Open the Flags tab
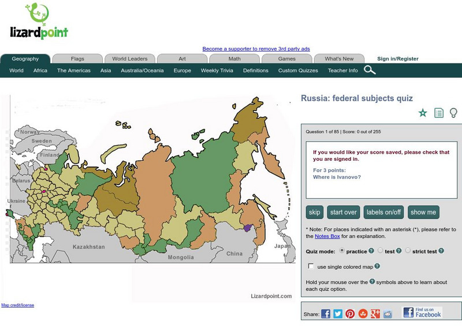Image resolution: width=462 pixels, height=326 pixels. point(77,59)
